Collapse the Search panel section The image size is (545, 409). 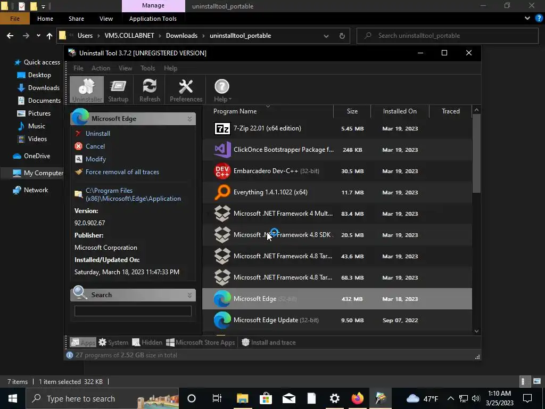(x=190, y=295)
